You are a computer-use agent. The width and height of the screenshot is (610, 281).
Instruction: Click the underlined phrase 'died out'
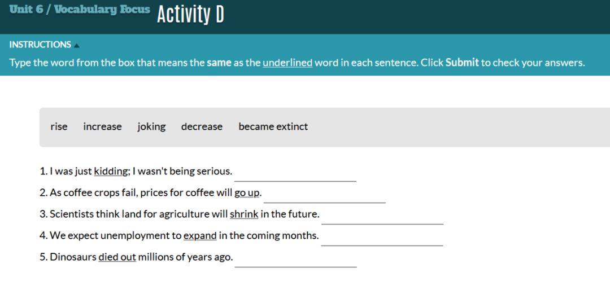117,257
